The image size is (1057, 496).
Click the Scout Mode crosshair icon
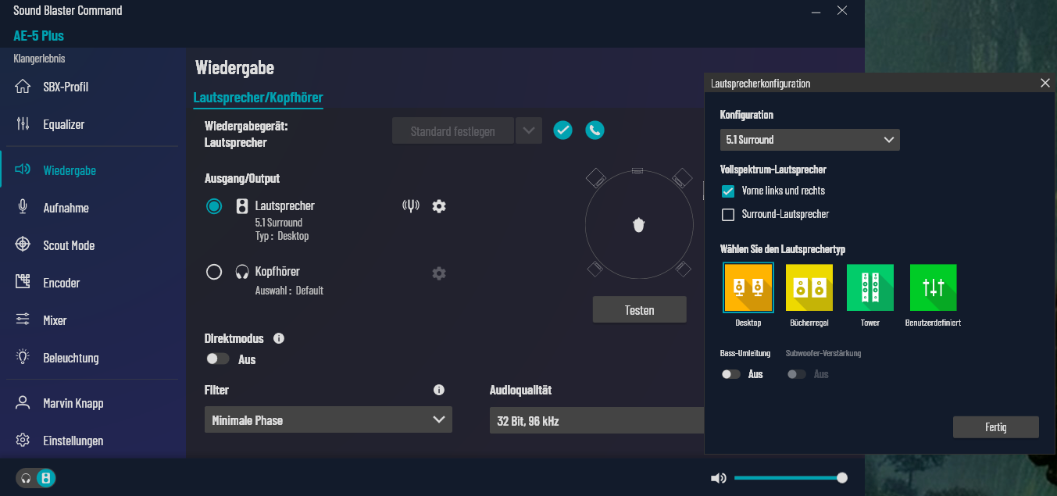coord(23,245)
